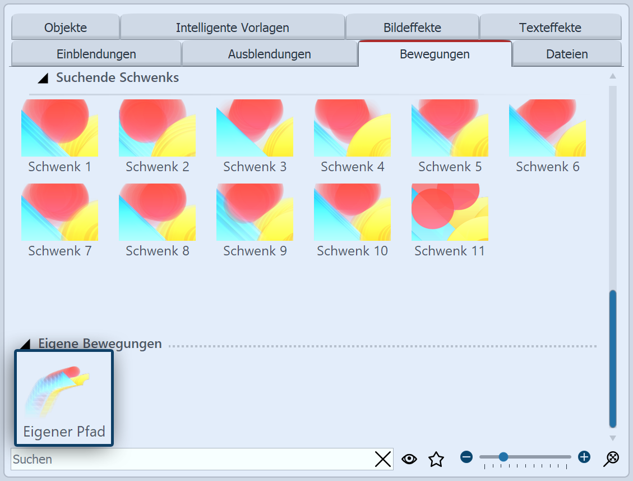Enable the favorites filter star icon

point(436,459)
